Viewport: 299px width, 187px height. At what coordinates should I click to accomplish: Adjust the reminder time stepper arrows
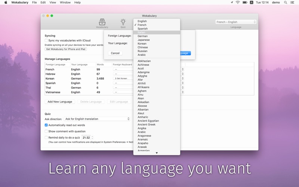click(x=92, y=137)
